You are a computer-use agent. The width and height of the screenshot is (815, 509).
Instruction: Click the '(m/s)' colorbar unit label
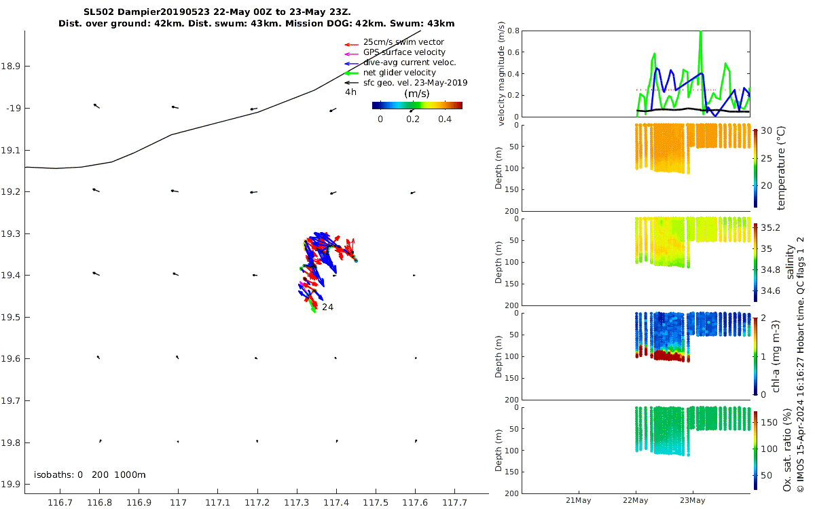click(416, 94)
